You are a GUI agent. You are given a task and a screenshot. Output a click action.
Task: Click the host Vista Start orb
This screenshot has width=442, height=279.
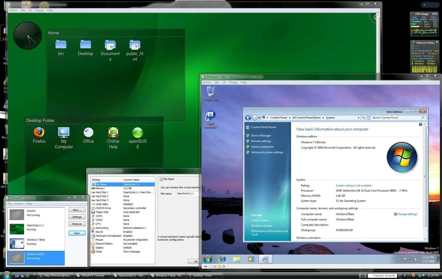[6, 275]
